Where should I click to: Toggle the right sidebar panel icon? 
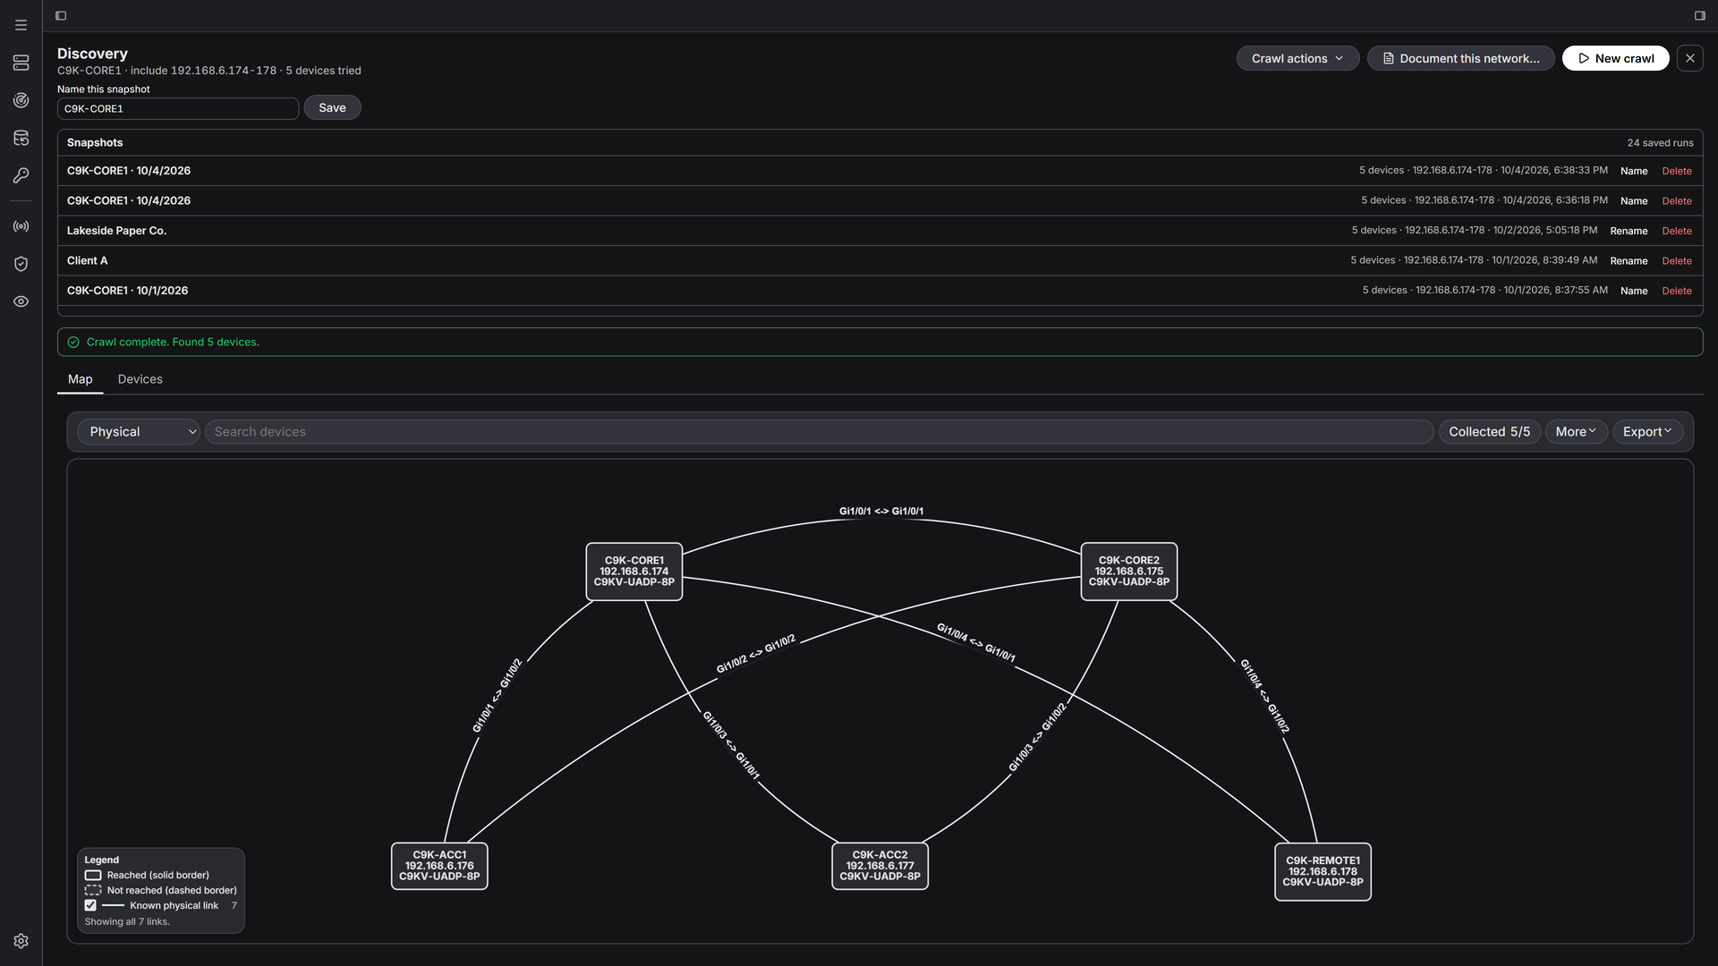click(x=1699, y=15)
